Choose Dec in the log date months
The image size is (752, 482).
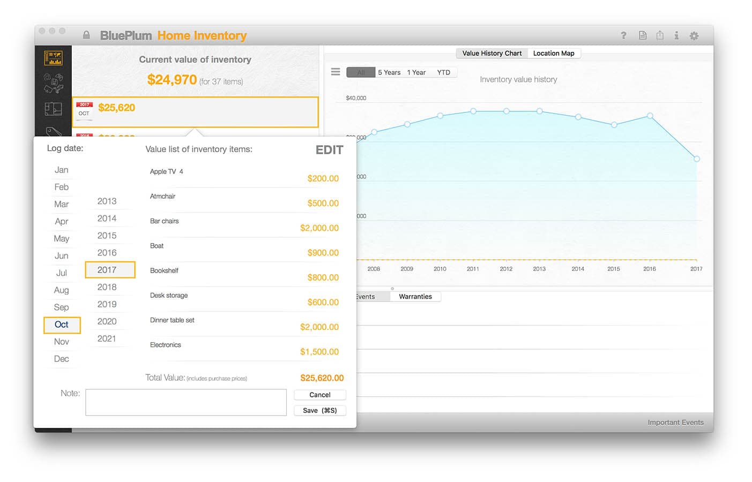click(x=62, y=359)
